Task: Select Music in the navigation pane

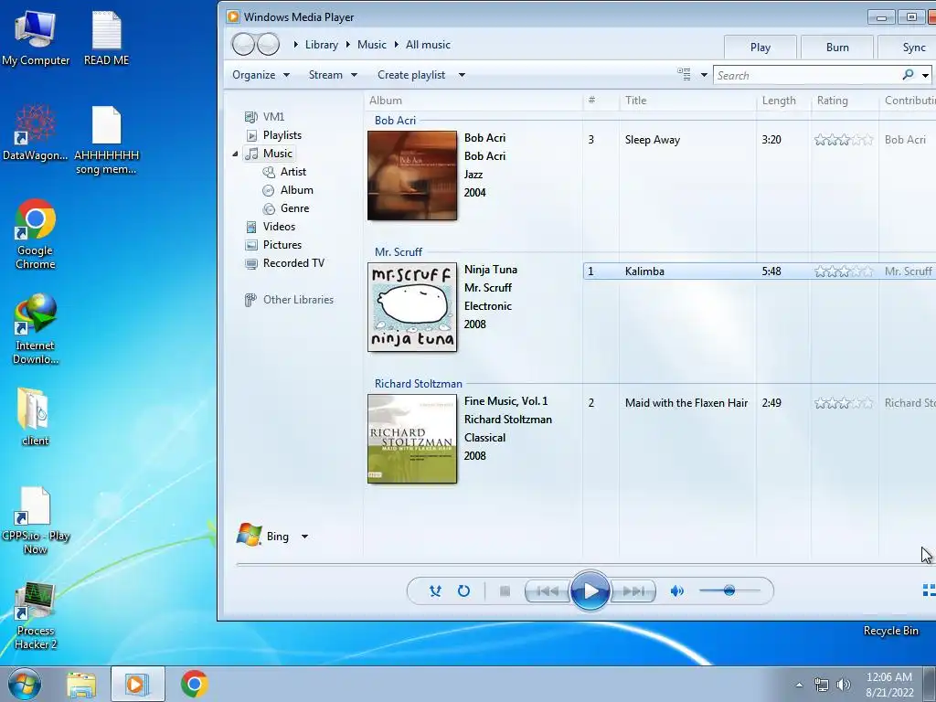Action: pyautogui.click(x=270, y=154)
